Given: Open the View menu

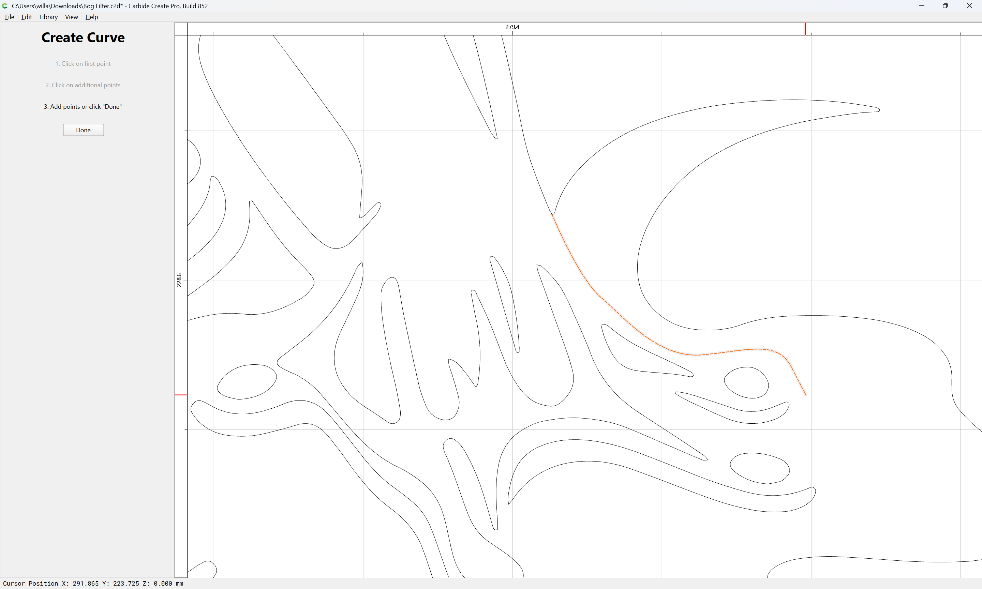Looking at the screenshot, I should click(x=72, y=17).
